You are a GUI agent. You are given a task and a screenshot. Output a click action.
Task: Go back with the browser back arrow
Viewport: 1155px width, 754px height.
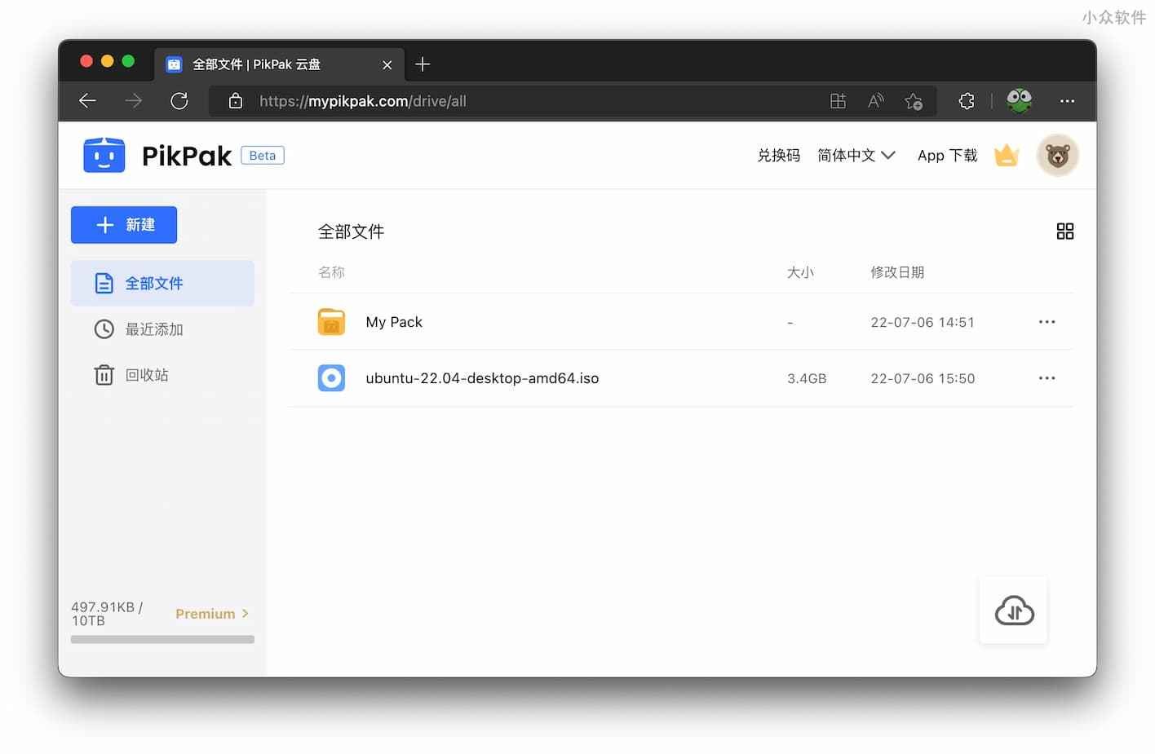point(87,101)
